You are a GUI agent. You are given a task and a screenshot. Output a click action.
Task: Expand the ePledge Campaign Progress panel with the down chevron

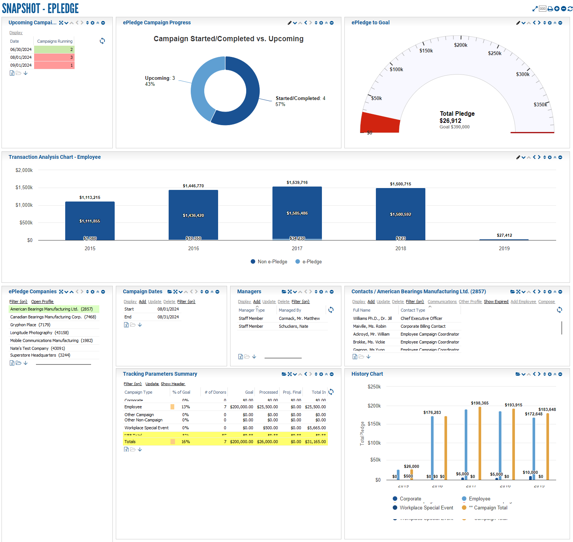click(x=295, y=23)
